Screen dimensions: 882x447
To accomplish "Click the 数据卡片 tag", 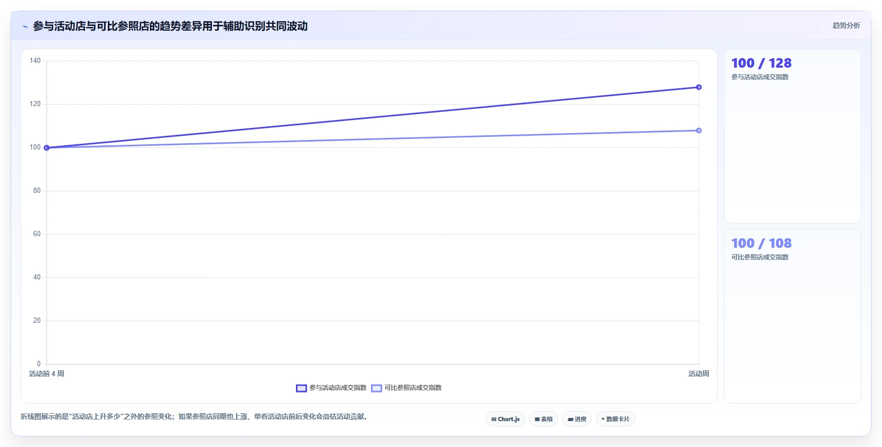I will click(615, 419).
